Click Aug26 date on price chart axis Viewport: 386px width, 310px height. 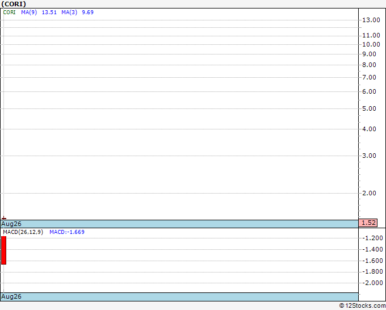click(11, 224)
